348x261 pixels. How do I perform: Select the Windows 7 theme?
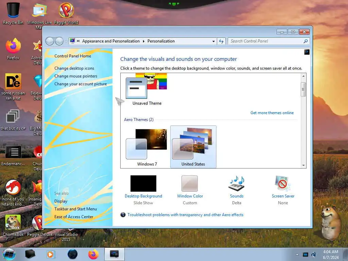(x=147, y=146)
